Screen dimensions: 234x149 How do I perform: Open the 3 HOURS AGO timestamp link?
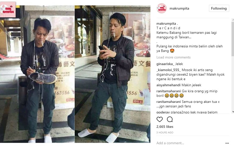tap(165, 133)
